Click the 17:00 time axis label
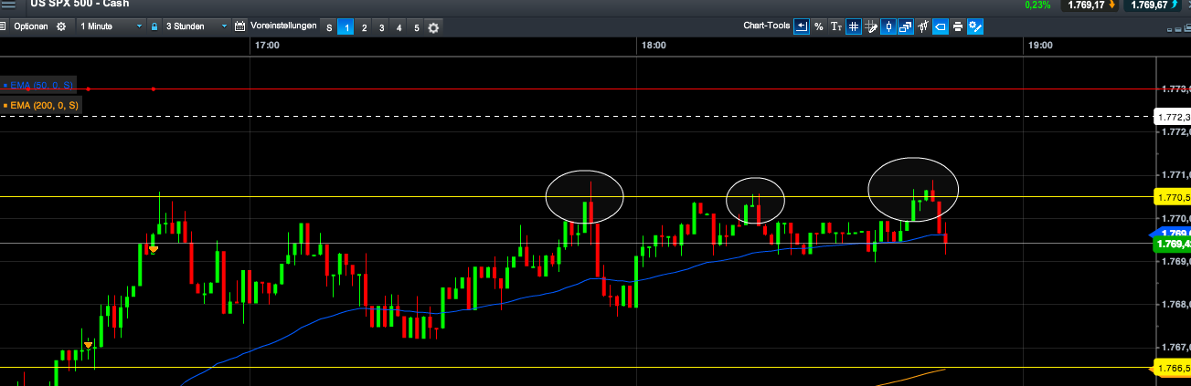 [x=267, y=45]
